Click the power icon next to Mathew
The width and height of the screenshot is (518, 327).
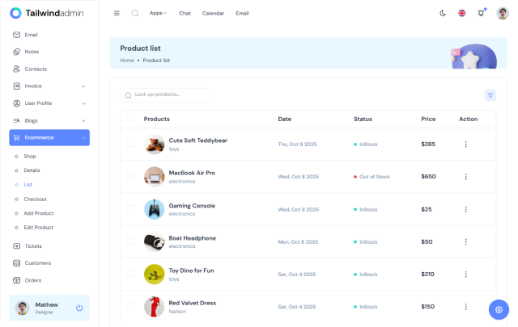[x=79, y=308]
